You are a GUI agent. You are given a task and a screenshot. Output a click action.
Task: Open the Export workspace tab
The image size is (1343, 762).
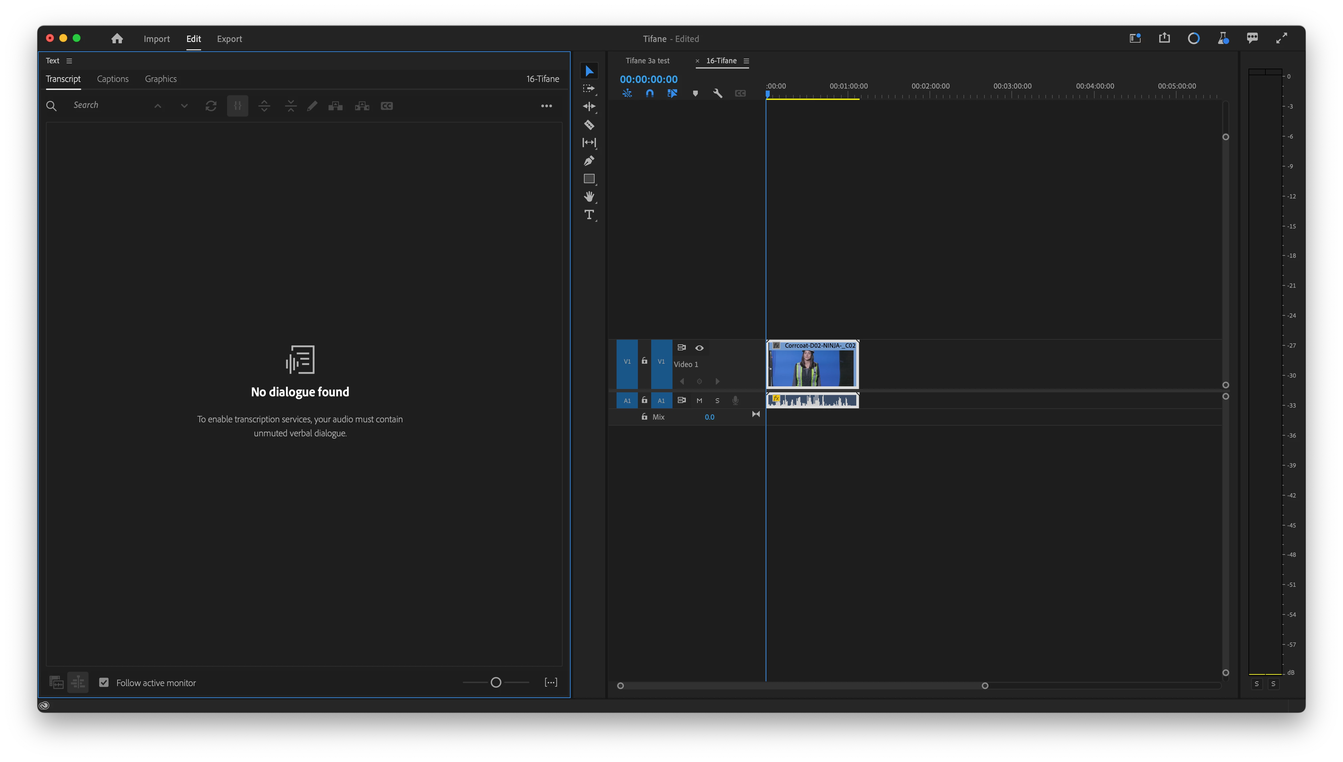pyautogui.click(x=229, y=39)
